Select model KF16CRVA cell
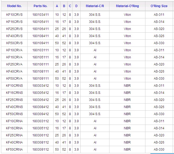The height and width of the screenshot is (154, 174). click(14, 57)
